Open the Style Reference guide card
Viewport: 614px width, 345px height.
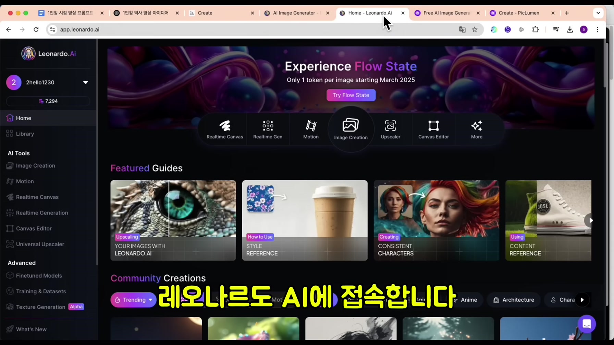(305, 220)
